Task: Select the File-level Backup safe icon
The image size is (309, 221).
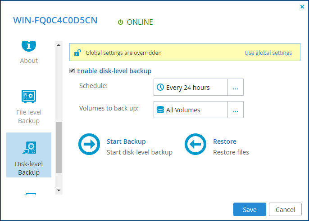Action: [29, 96]
